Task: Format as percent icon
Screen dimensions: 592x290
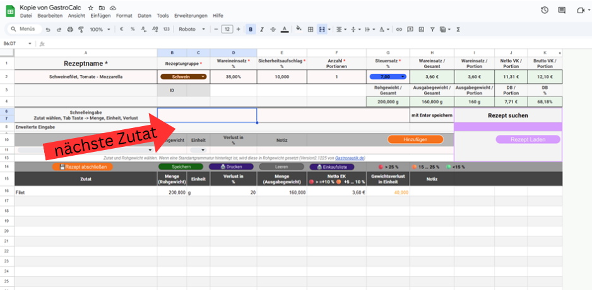Action: 133,29
